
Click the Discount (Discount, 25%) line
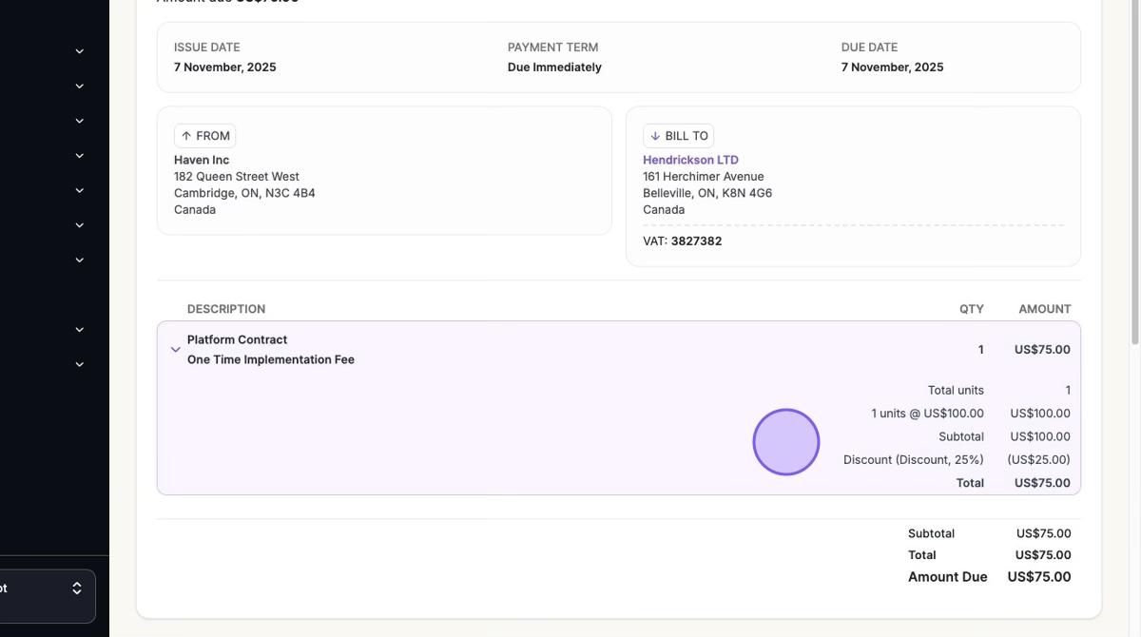point(913,460)
